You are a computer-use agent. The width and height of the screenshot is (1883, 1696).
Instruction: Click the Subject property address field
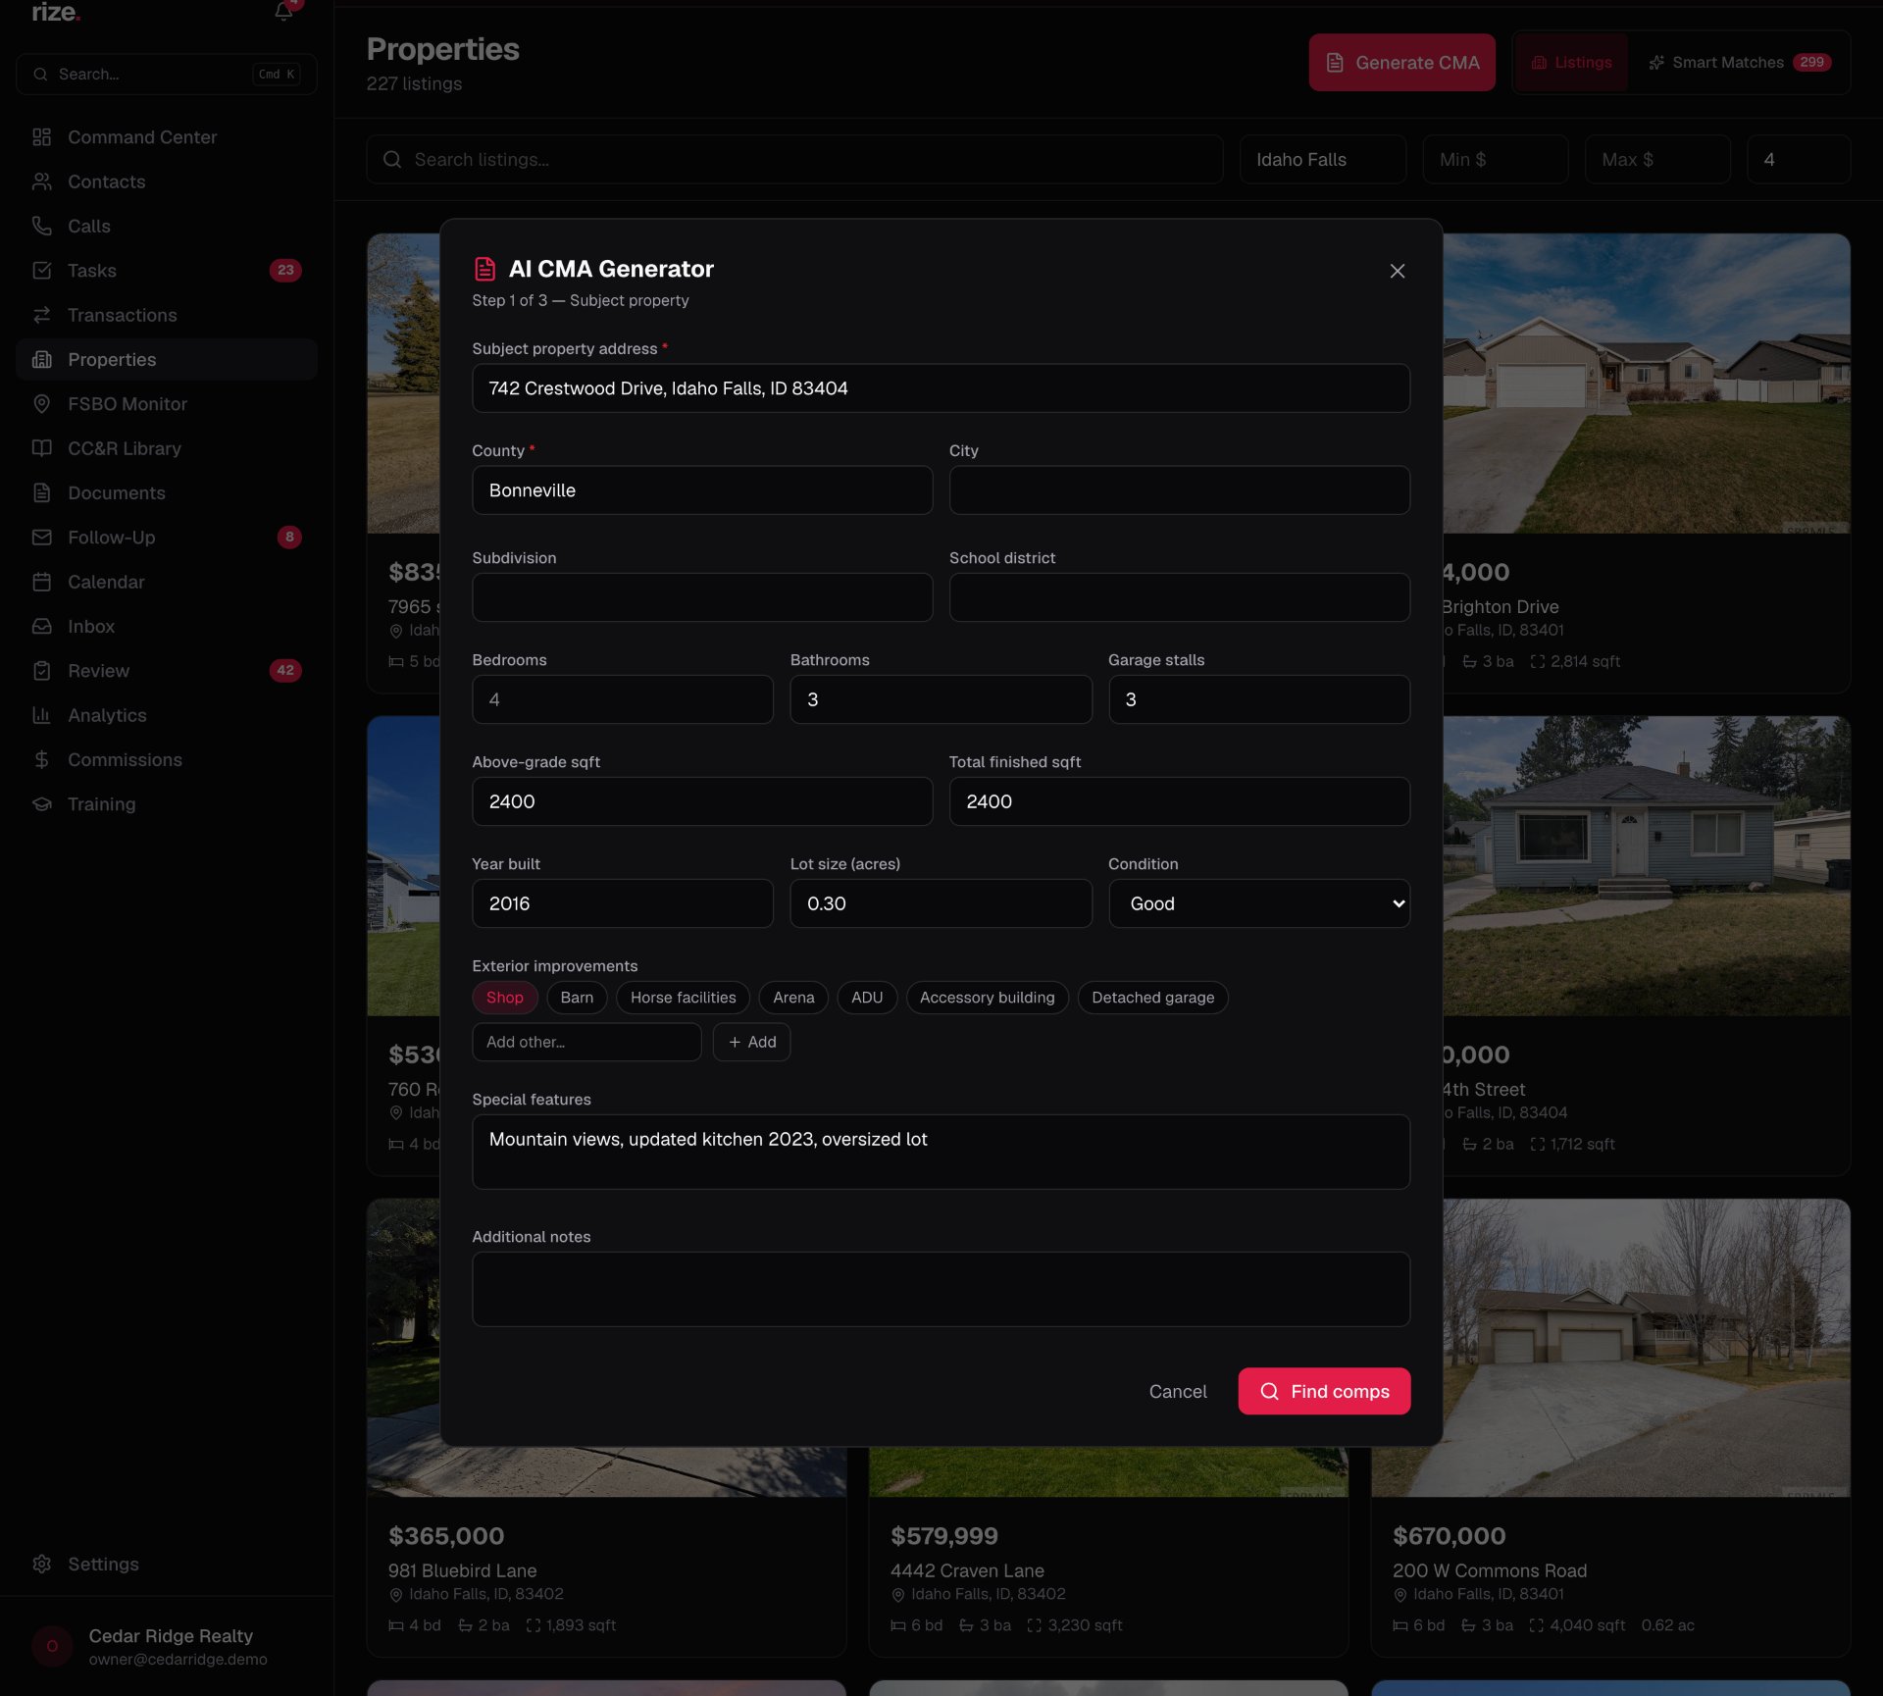point(941,388)
